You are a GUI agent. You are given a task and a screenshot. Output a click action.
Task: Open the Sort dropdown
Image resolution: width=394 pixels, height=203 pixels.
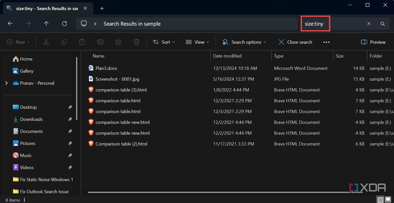(164, 42)
